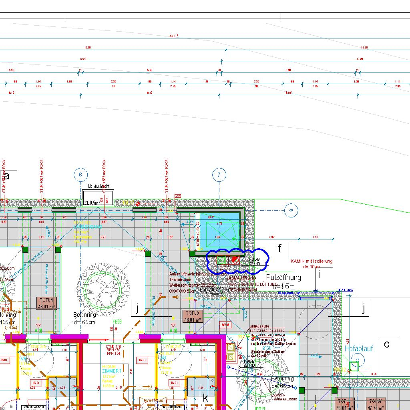Select the 'ZL 0,5m²' text in the light shaft
The height and width of the screenshot is (410, 410).
92,202
